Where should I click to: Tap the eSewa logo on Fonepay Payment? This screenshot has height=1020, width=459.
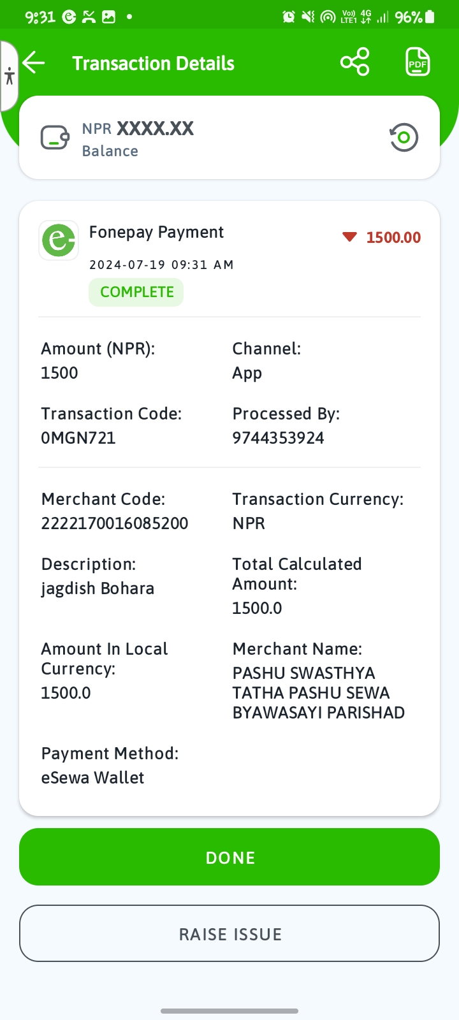(59, 240)
